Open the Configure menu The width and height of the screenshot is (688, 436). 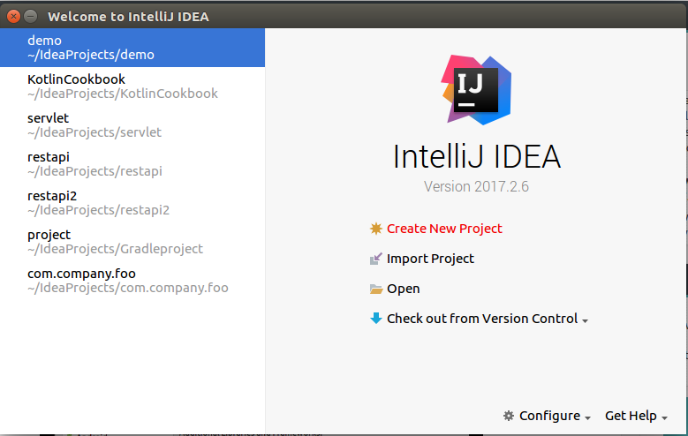point(549,416)
